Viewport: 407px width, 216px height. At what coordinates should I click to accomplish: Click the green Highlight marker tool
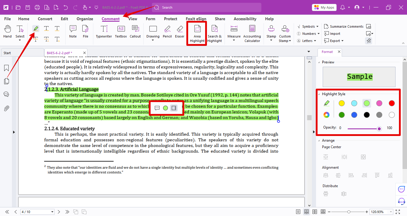[x=36, y=29]
